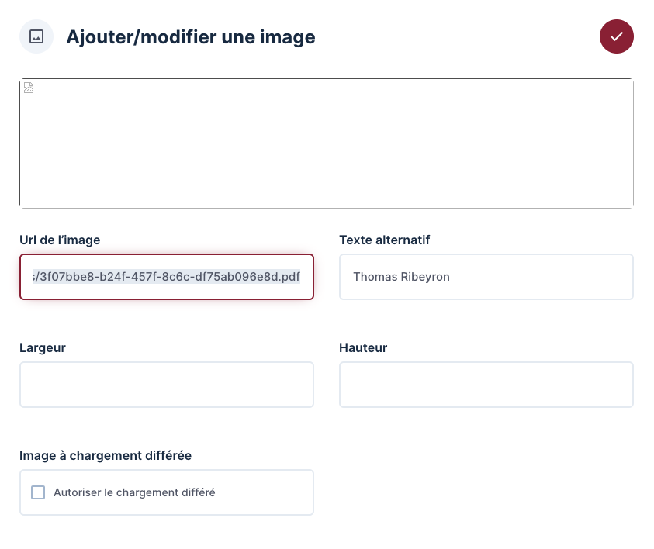Image resolution: width=654 pixels, height=549 pixels.
Task: Click the "Url de l'image" label
Action: tap(60, 240)
